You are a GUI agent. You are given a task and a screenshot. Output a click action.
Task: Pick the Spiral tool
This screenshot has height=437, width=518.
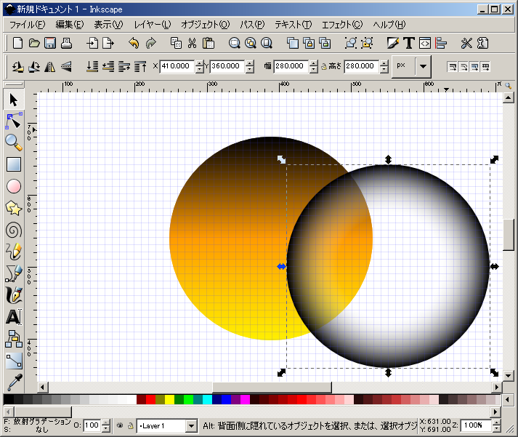(x=14, y=230)
